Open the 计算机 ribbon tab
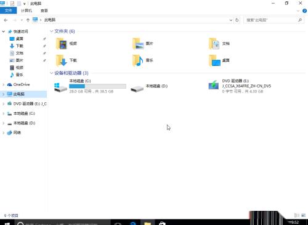Screen dimensions: 308x225 coord(26,10)
